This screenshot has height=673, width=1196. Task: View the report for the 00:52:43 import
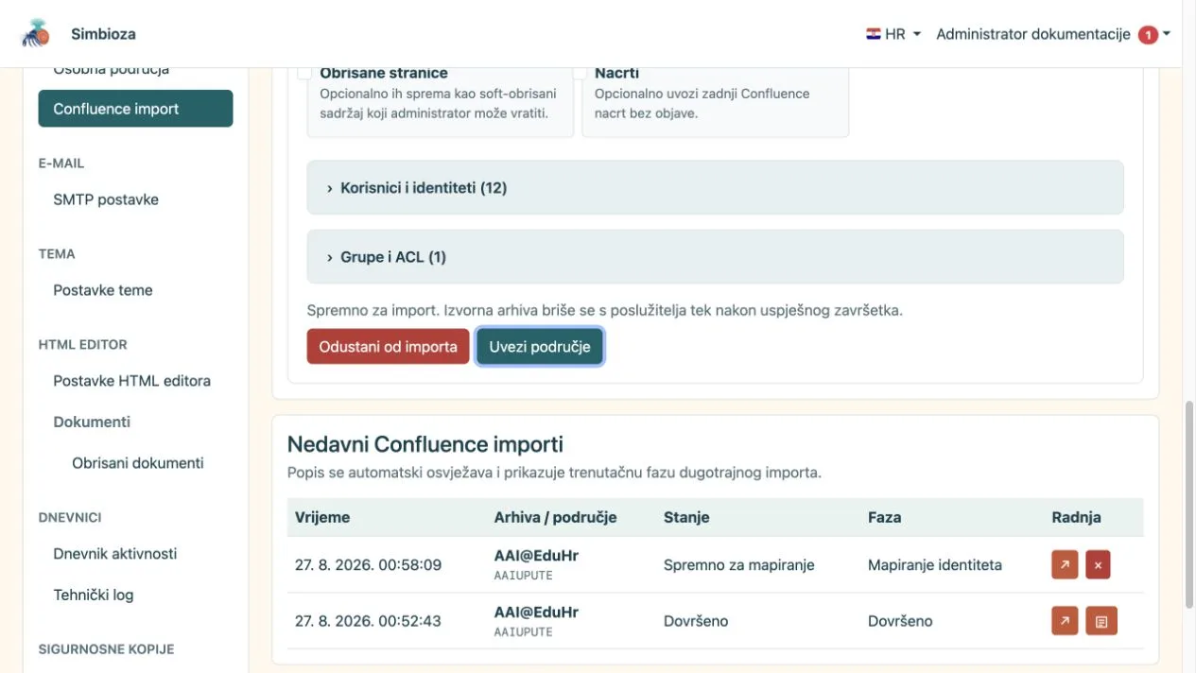point(1101,621)
